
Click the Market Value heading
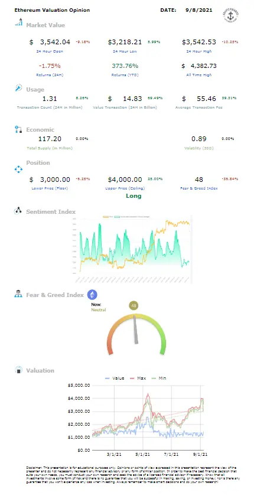point(45,25)
